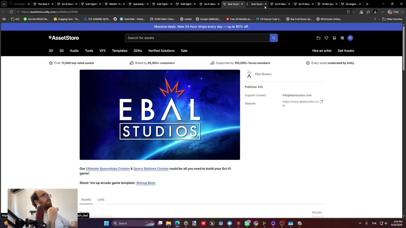The height and width of the screenshot is (228, 406).
Task: Click the Hugging Face bookmark
Action: [67, 19]
